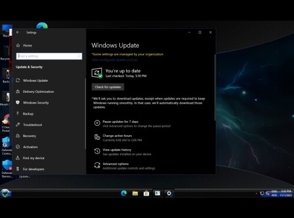
Task: Click the Edge icon on desktop
Action: pyautogui.click(x=42, y=26)
